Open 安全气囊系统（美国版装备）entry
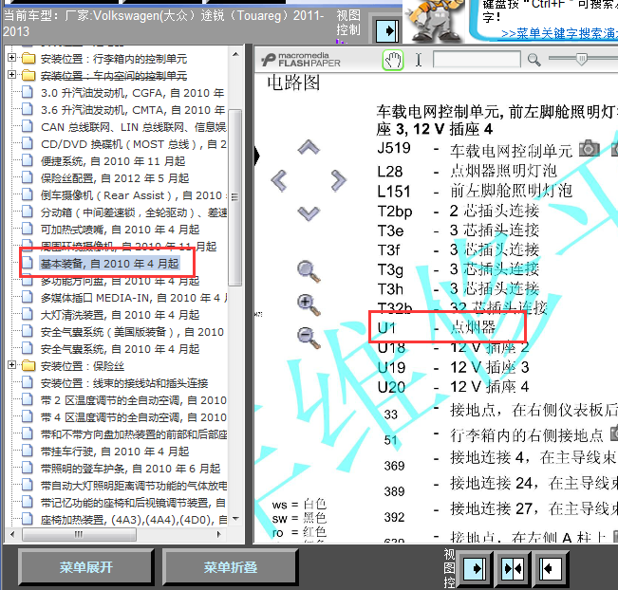The width and height of the screenshot is (618, 590). coord(132,332)
